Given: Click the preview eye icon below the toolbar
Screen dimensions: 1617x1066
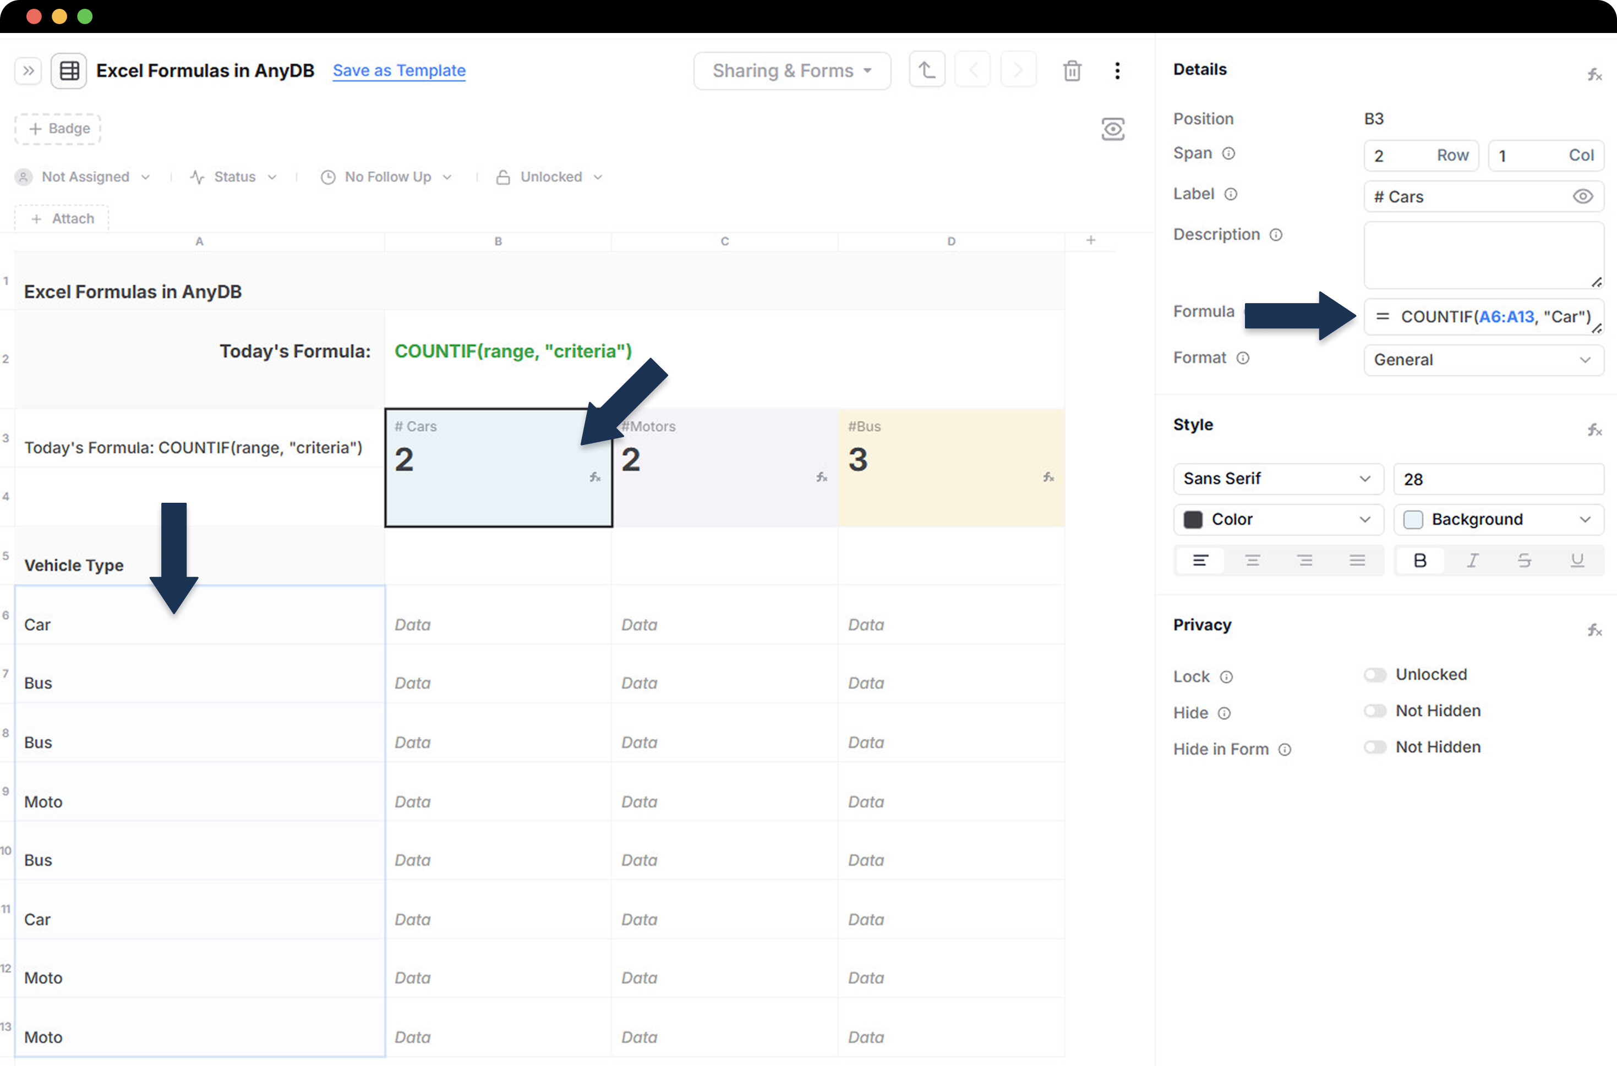Looking at the screenshot, I should 1112,129.
